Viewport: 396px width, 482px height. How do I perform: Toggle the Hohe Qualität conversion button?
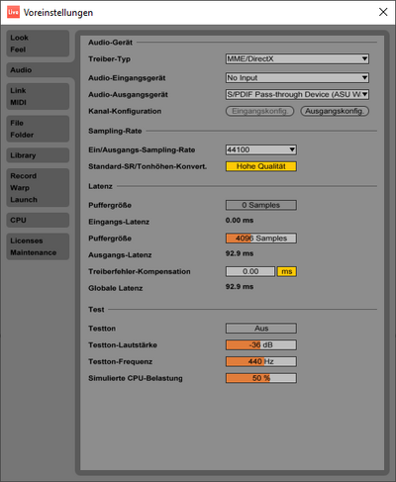(x=261, y=166)
